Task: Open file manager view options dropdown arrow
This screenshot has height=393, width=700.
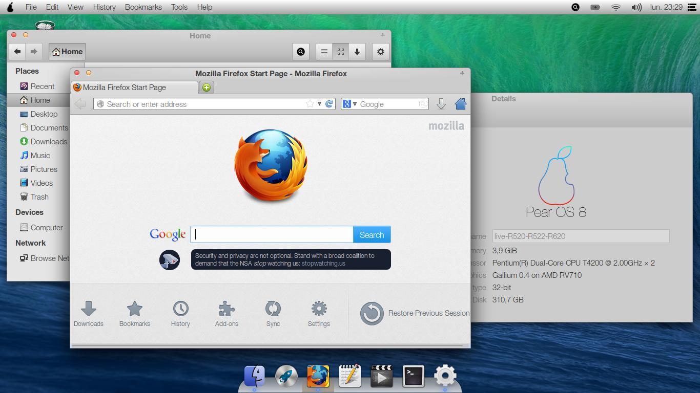Action: (x=357, y=52)
